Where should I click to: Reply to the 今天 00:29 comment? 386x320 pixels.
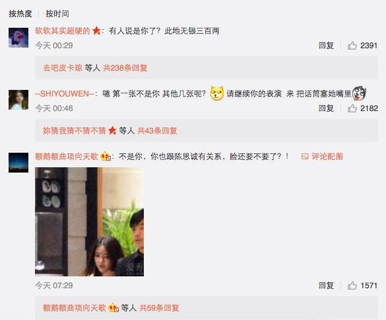tap(326, 46)
